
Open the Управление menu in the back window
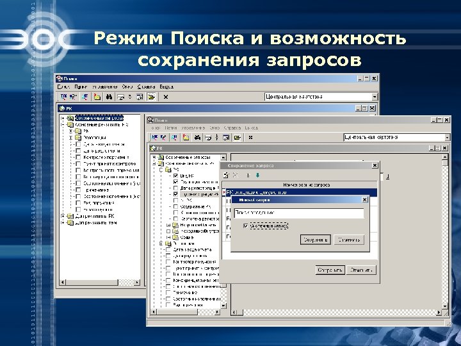[104, 86]
